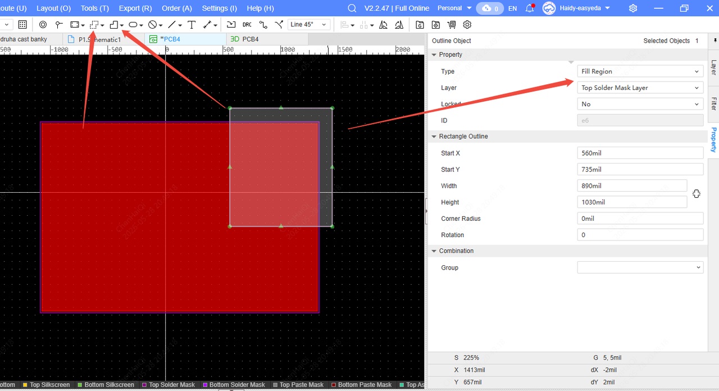Select the Copper Region rectangle tool
The height and width of the screenshot is (391, 719).
(74, 25)
